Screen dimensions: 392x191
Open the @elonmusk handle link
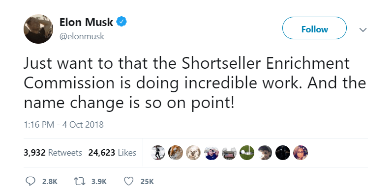(x=82, y=36)
